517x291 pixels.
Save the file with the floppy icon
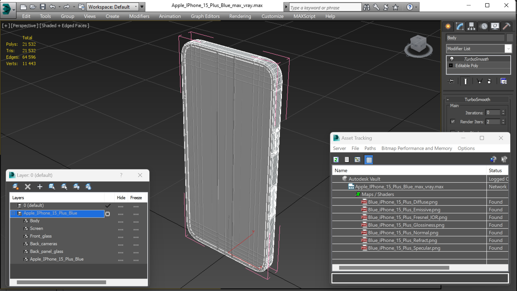coord(43,7)
